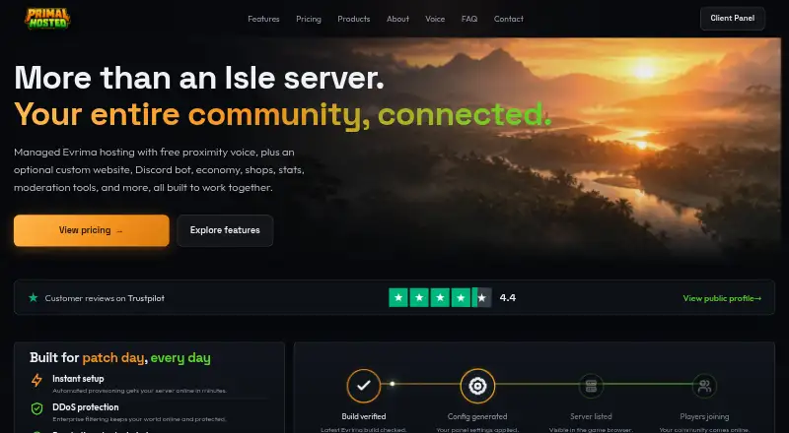
Task: Click the Build verified checkmark icon
Action: pos(364,386)
